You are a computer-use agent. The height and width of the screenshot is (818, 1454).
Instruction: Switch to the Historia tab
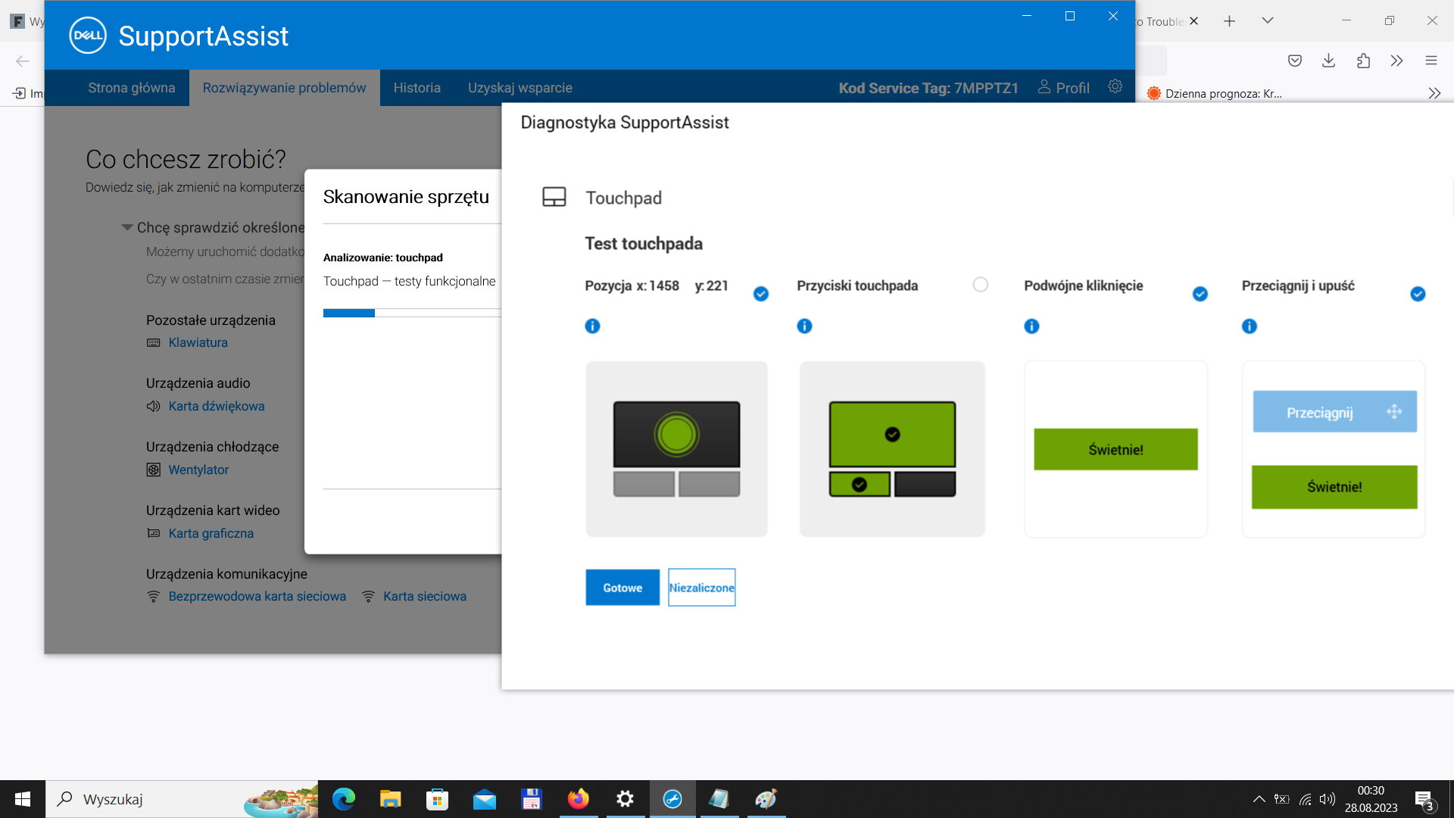pos(417,88)
